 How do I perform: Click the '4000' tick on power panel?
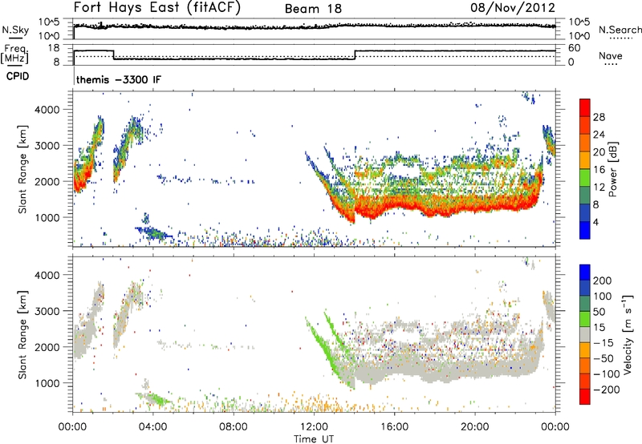coord(47,110)
